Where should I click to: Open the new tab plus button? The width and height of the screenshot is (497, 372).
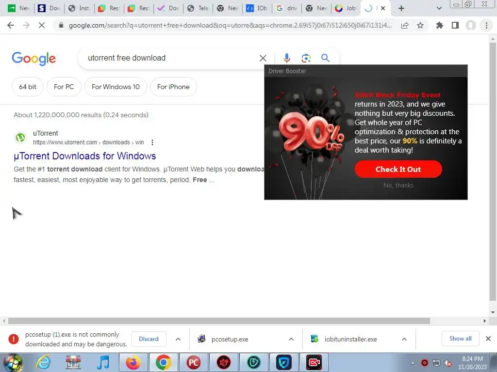(401, 8)
